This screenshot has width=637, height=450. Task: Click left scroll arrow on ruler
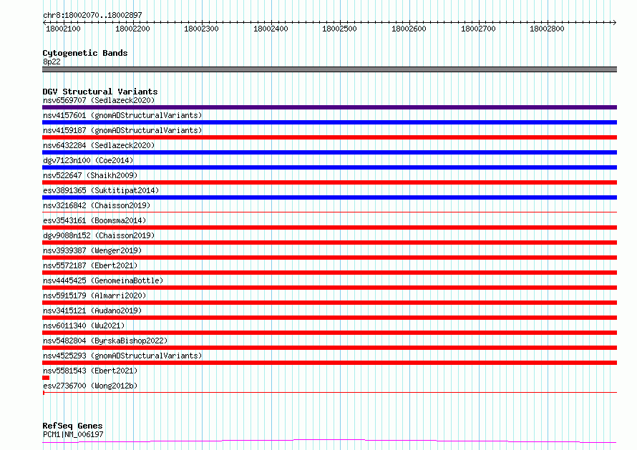click(x=44, y=22)
